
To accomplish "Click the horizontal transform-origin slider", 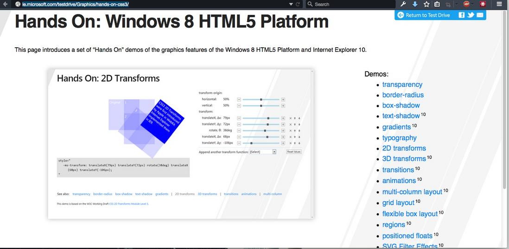I will (x=261, y=99).
